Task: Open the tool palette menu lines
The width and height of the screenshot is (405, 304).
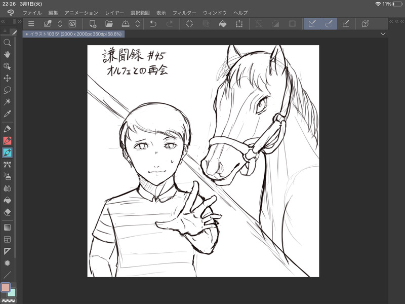Action: (5, 31)
